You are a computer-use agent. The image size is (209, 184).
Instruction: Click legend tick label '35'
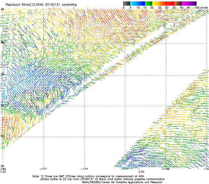coord(174,8)
